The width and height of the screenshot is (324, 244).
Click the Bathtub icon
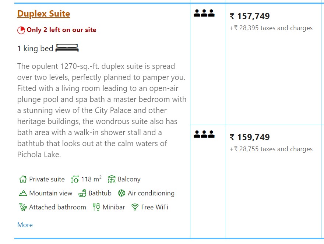(x=83, y=193)
